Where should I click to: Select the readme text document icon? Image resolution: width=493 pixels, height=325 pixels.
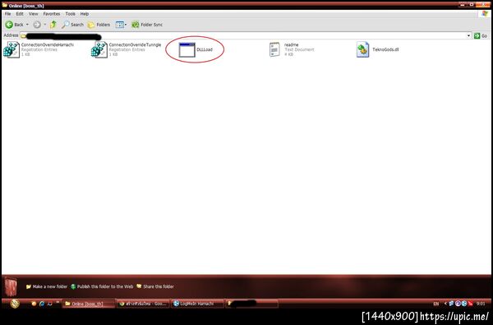[x=274, y=49]
